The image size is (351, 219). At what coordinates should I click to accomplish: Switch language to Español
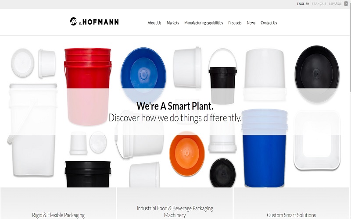pyautogui.click(x=335, y=4)
